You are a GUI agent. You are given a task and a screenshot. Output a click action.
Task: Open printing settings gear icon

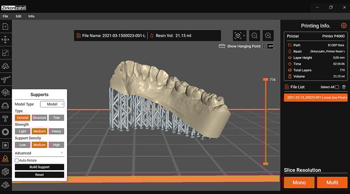click(344, 26)
